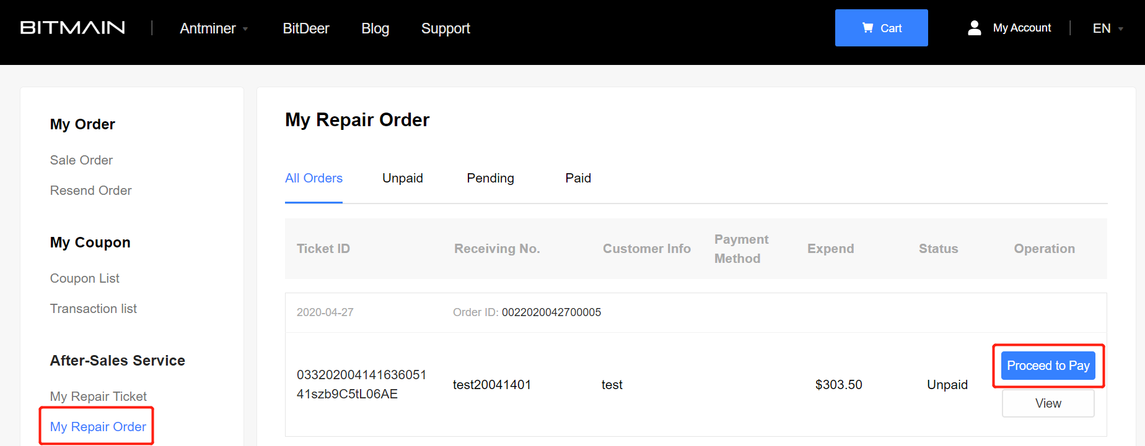1145x446 pixels.
Task: Click the Proceed to Pay button
Action: [1048, 366]
